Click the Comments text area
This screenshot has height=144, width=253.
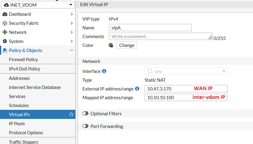tap(161, 36)
